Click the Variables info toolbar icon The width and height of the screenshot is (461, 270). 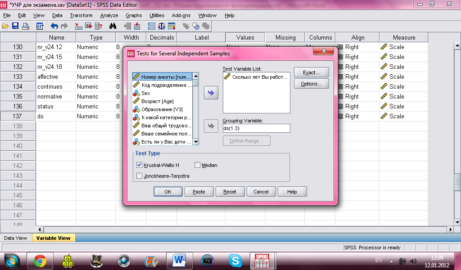coord(99,26)
